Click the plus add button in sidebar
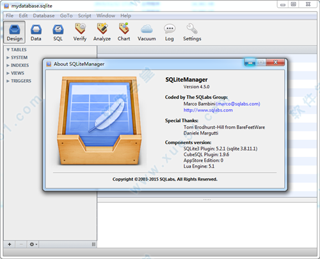 [x=10, y=244]
